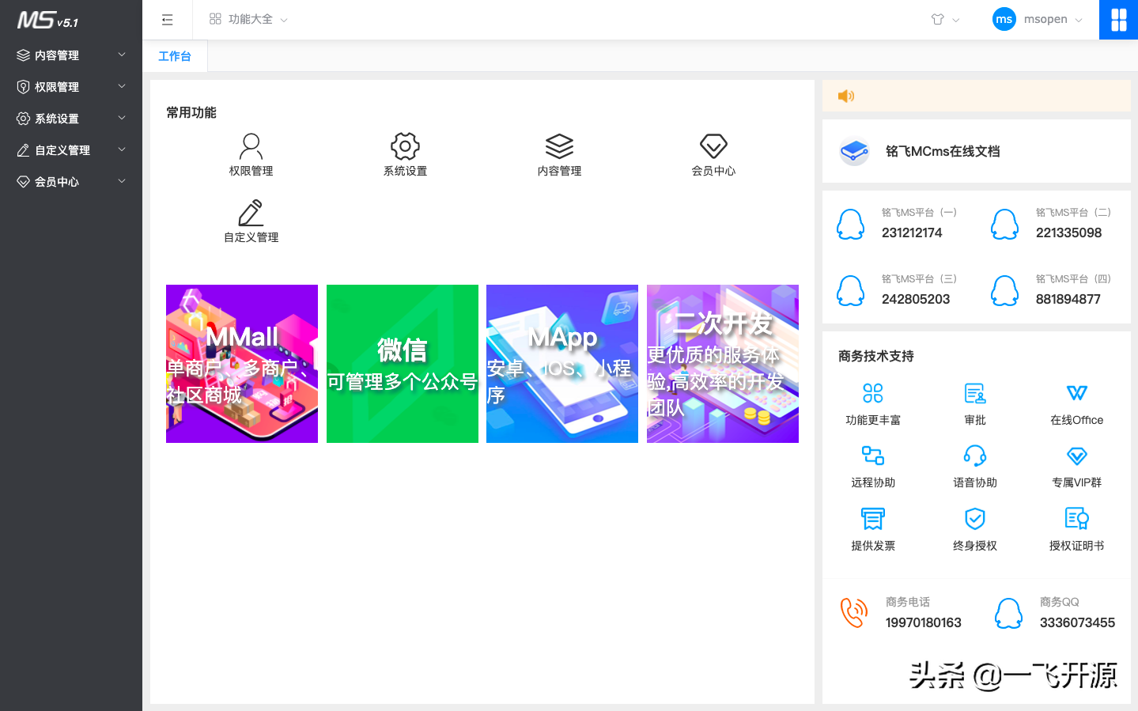Viewport: 1138px width, 711px height.
Task: Select the 远程协助 remote assistance icon
Action: (x=872, y=456)
